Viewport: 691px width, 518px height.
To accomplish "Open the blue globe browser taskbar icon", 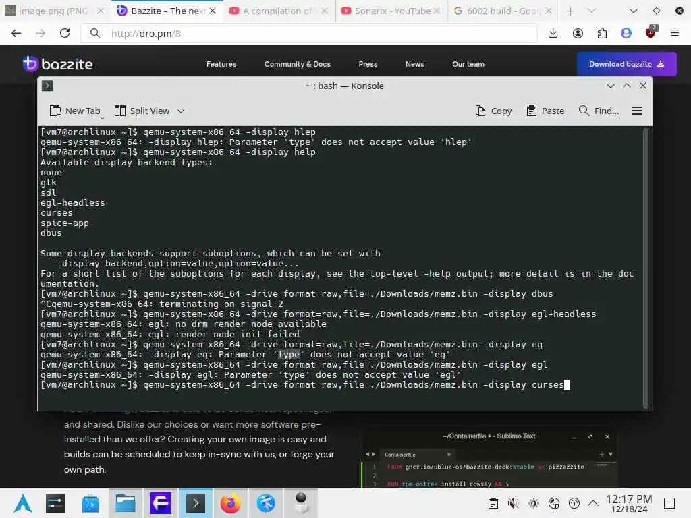I will [266, 503].
